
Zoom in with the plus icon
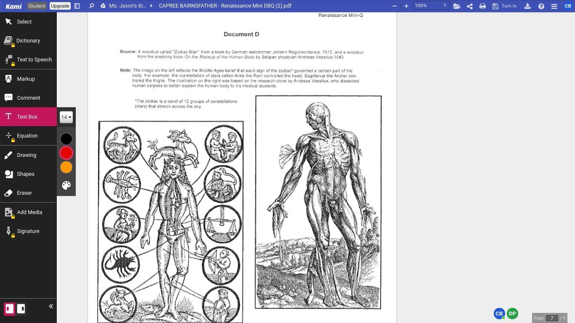coord(406,6)
